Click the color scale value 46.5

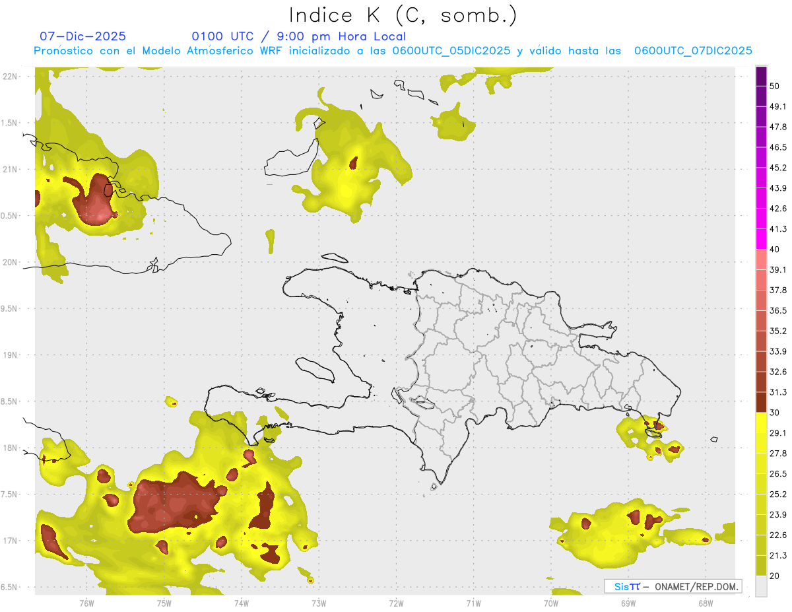tap(778, 147)
